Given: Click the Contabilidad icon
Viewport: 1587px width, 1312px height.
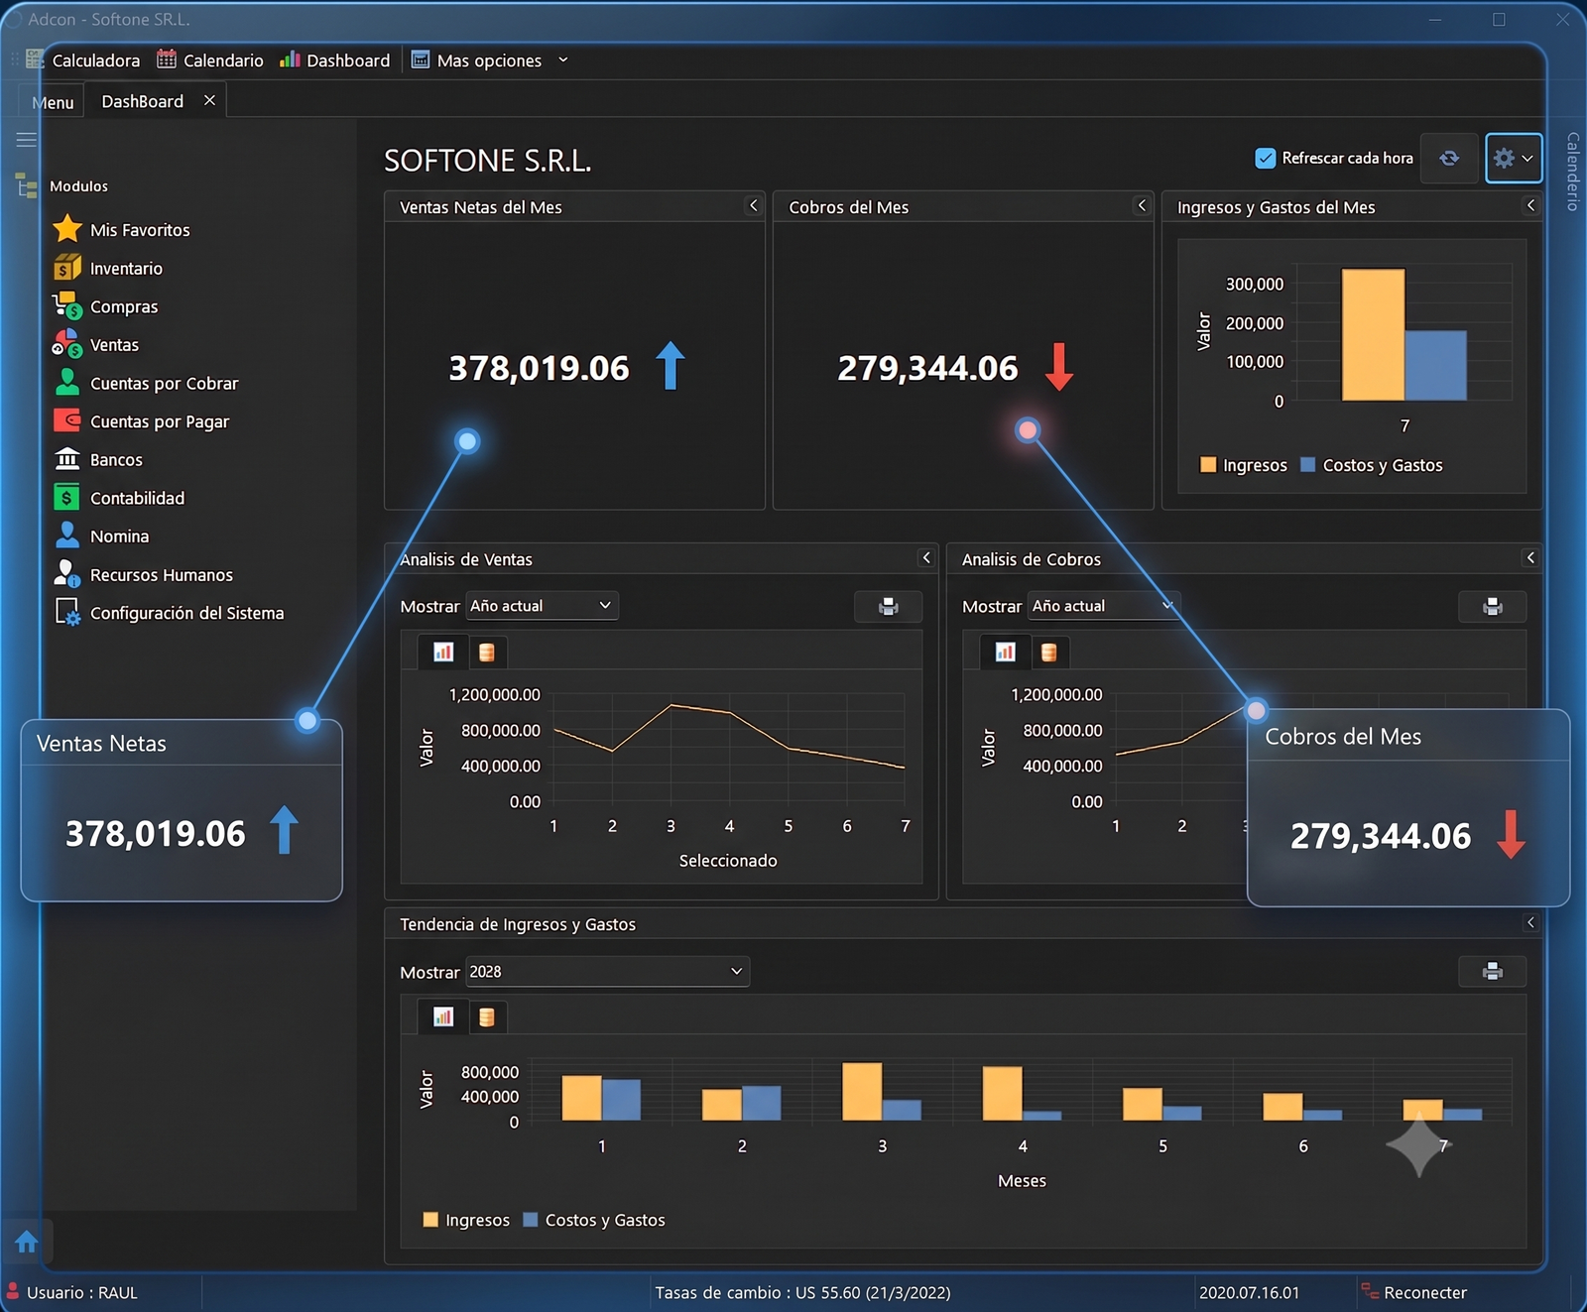Looking at the screenshot, I should coord(66,498).
